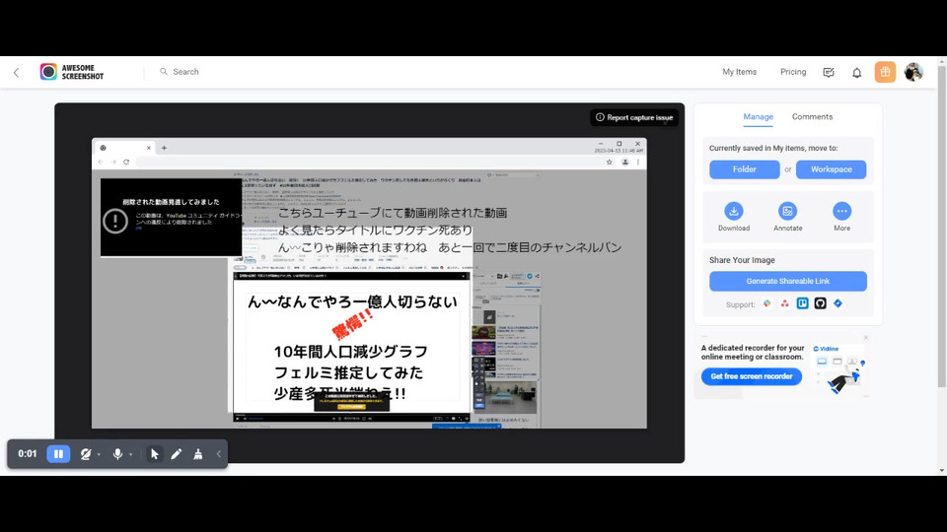Open the Awesome Screenshot logo home
The height and width of the screenshot is (532, 947).
point(72,72)
